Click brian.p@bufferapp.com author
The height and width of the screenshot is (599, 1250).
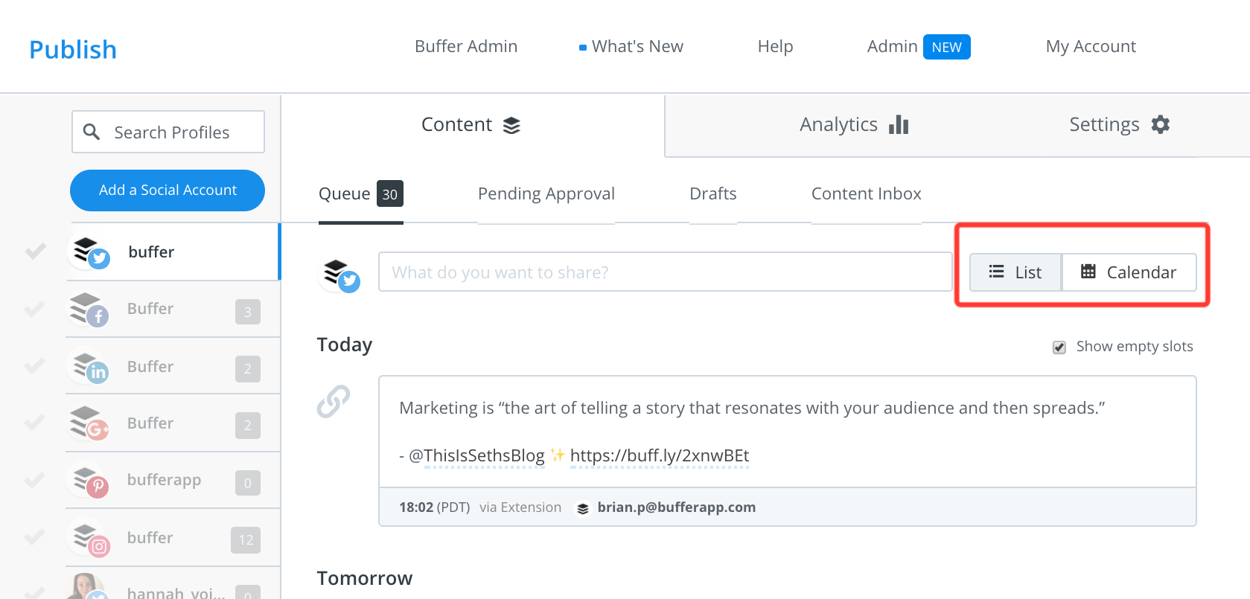(677, 507)
